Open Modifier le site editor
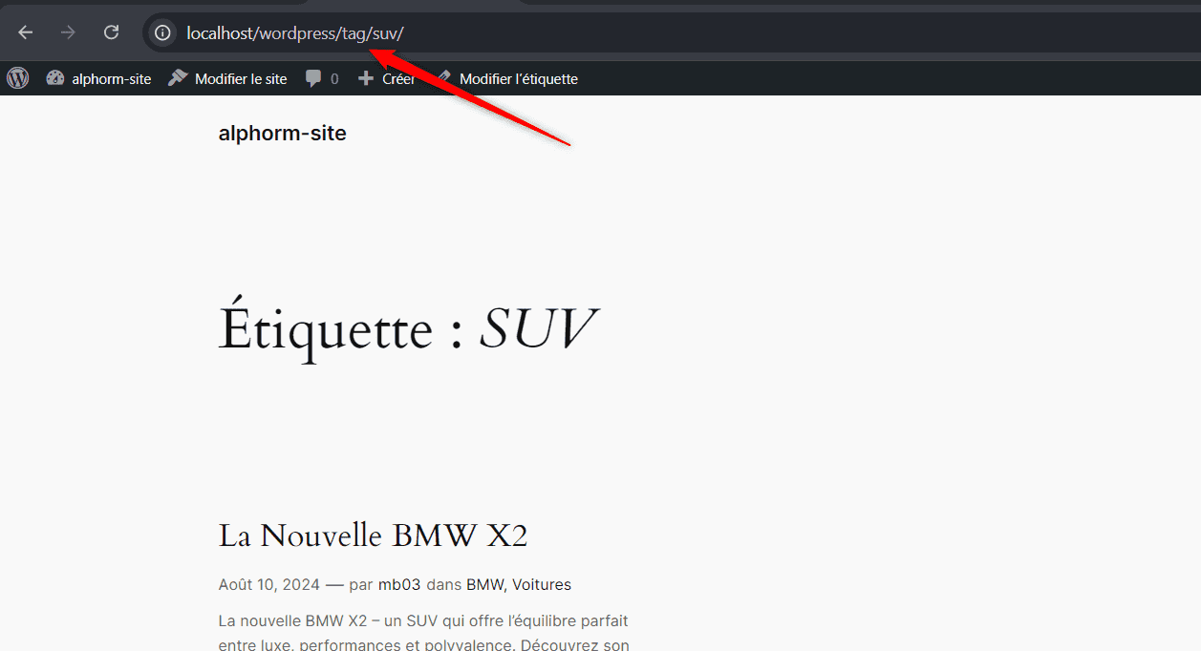 (241, 79)
